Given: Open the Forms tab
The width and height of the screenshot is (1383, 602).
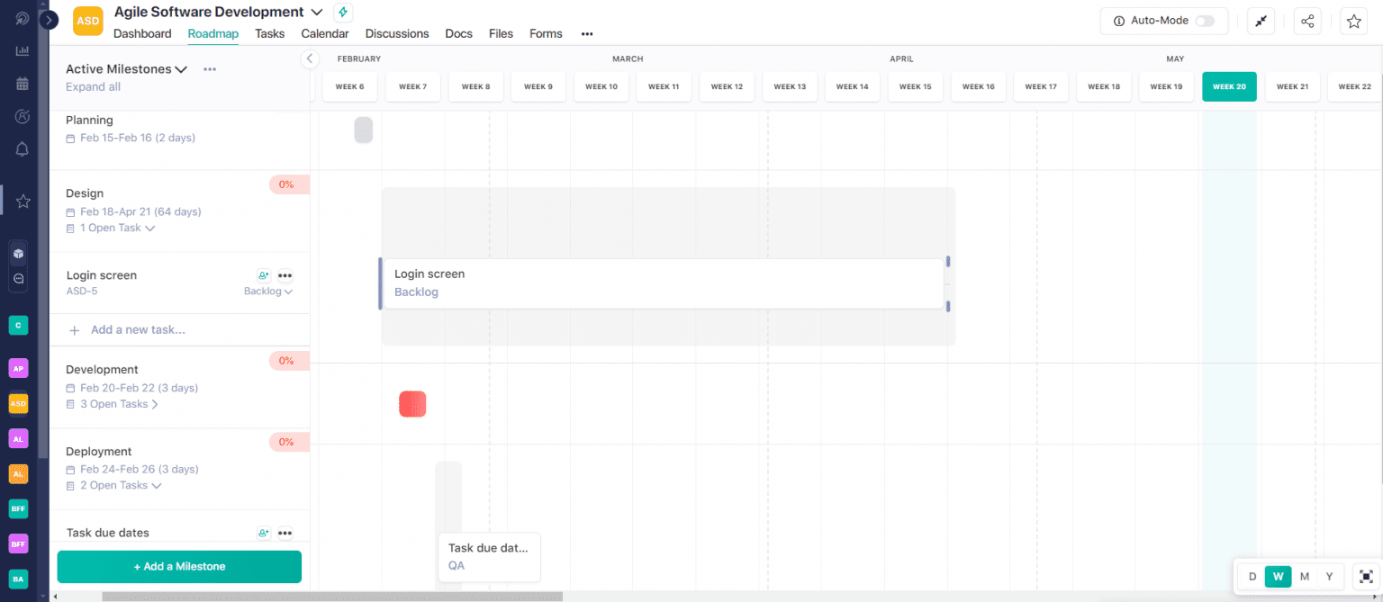Looking at the screenshot, I should pyautogui.click(x=546, y=33).
